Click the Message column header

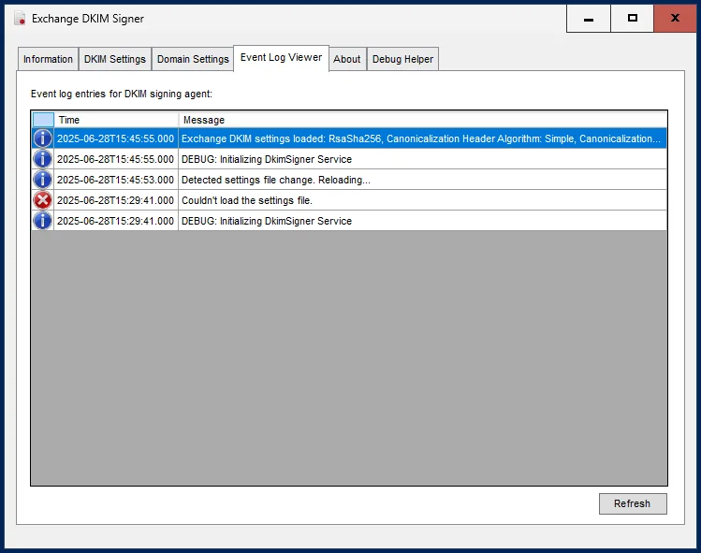[x=422, y=120]
